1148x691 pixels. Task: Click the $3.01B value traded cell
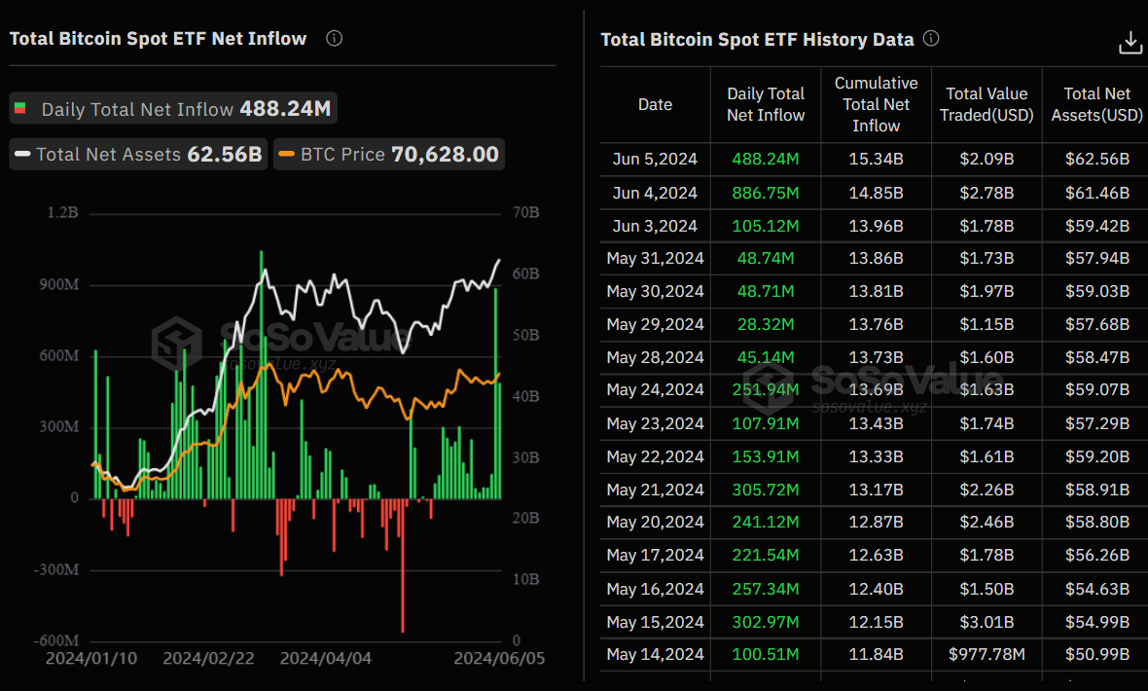click(x=987, y=622)
